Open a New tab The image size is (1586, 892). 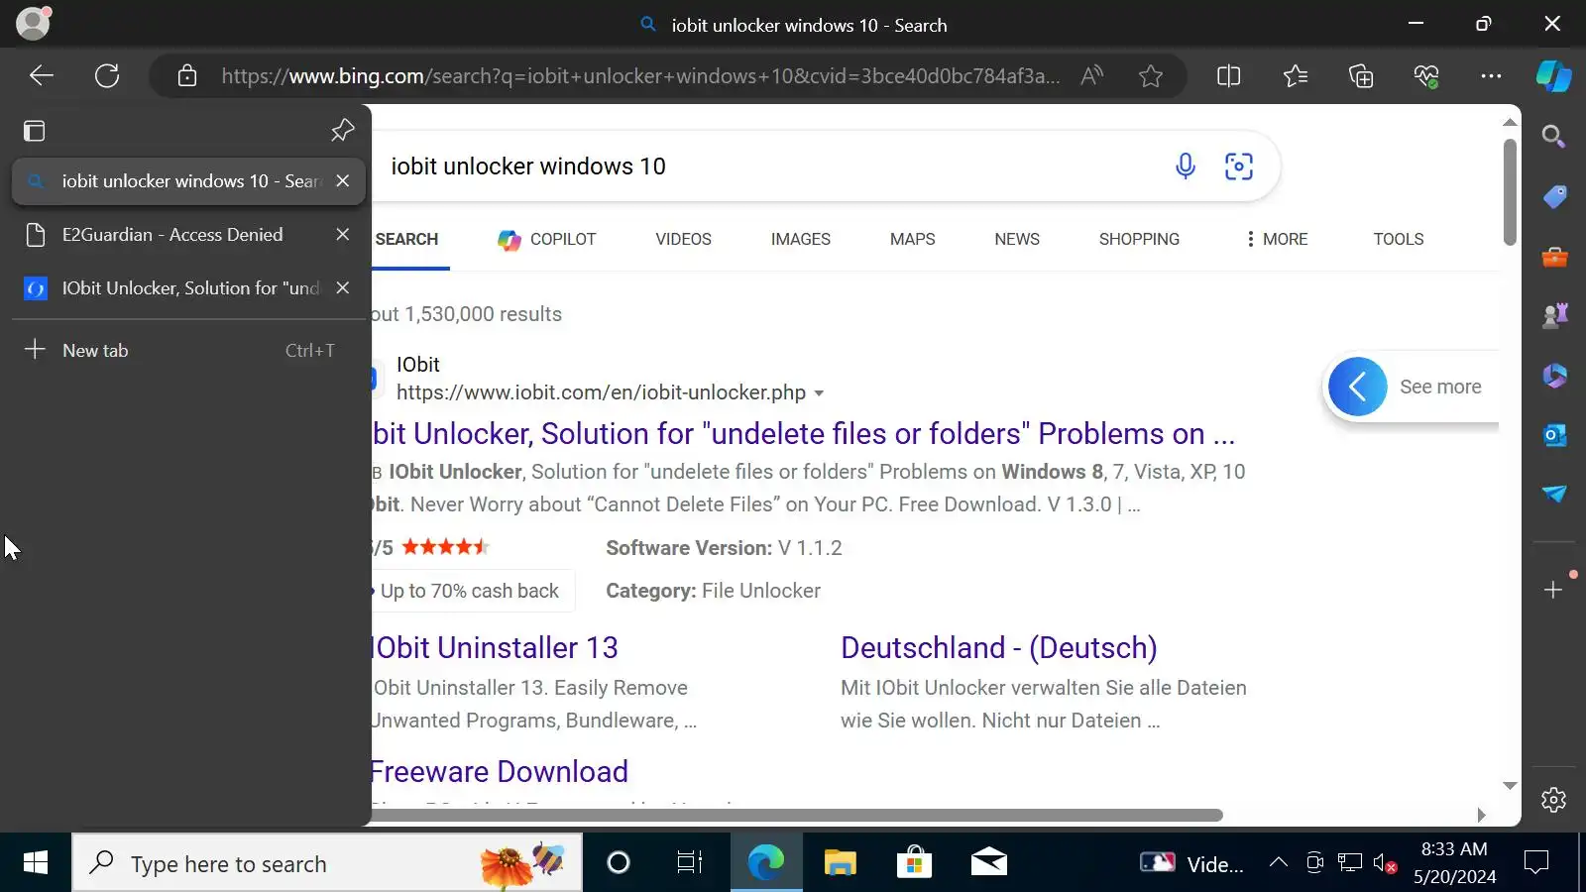point(186,350)
